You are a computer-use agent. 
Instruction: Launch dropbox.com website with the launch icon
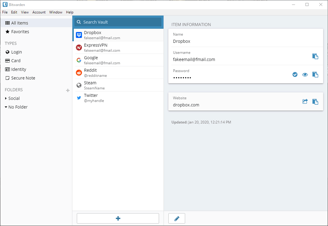[305, 102]
